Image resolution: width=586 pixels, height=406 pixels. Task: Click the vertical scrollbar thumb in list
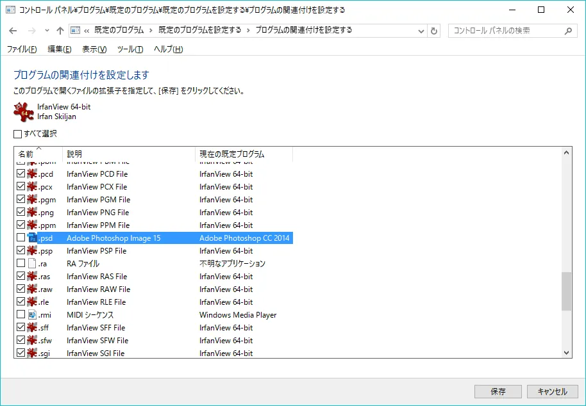[x=566, y=291]
